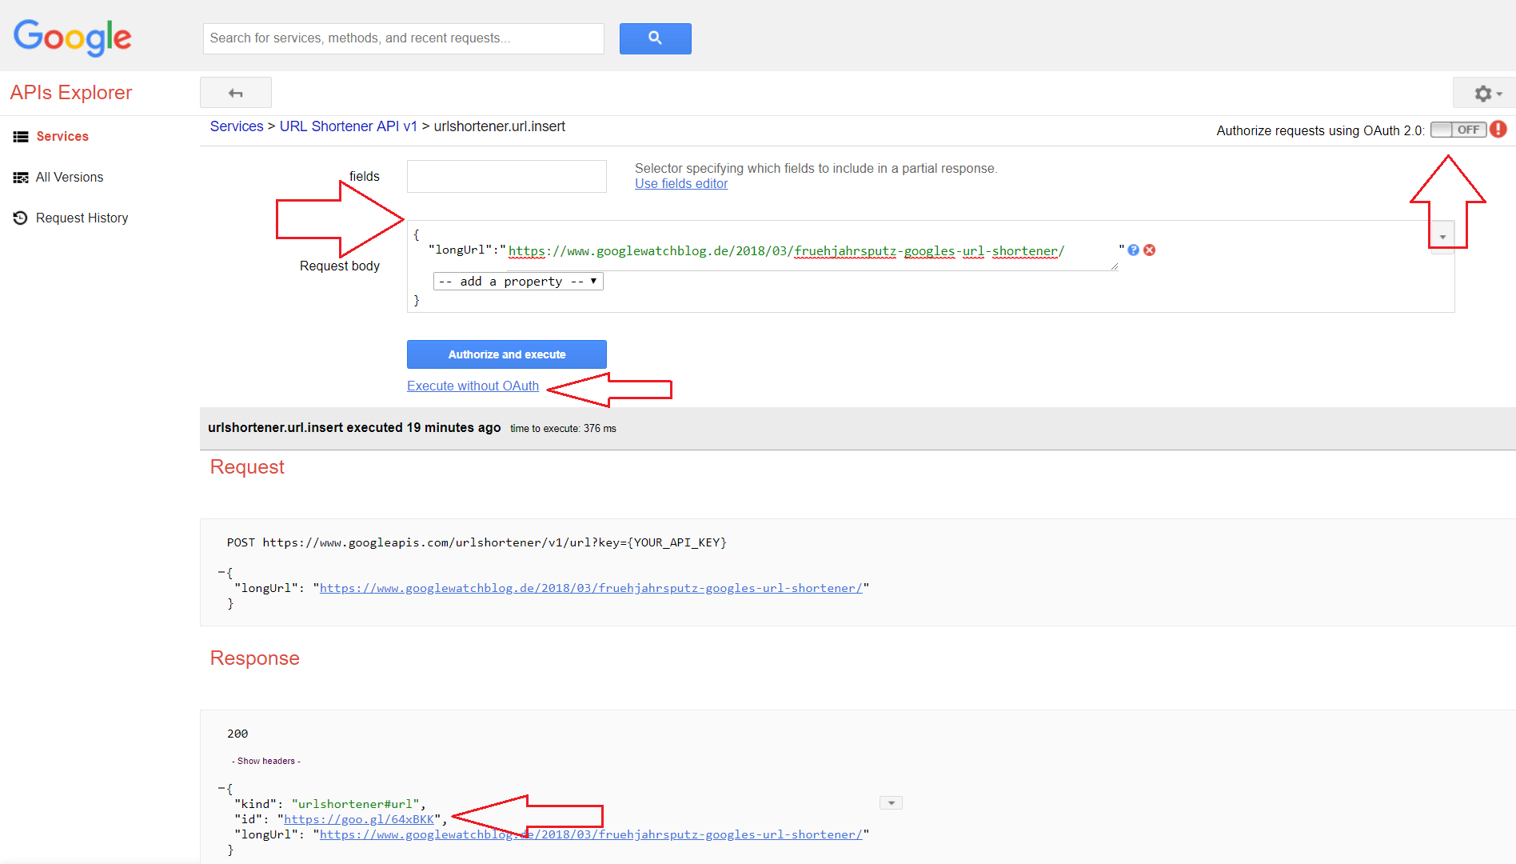Click the Request History clock icon
This screenshot has height=864, width=1516.
[21, 218]
